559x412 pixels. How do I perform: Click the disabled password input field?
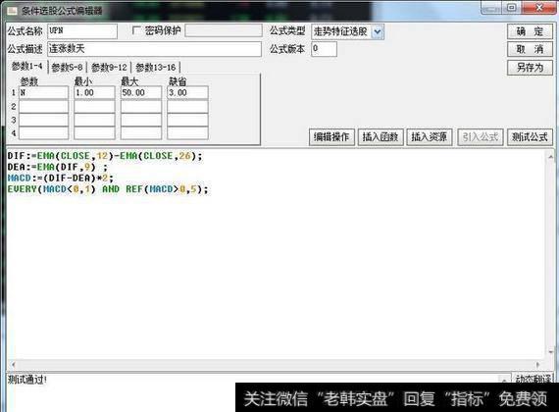coord(224,30)
